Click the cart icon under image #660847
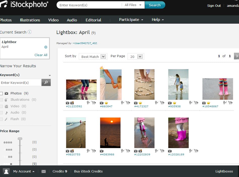239x177 pixels. tap(128, 103)
